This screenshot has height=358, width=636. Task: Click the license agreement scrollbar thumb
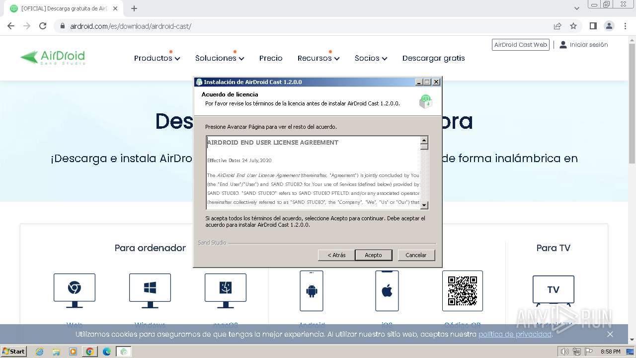(x=424, y=147)
